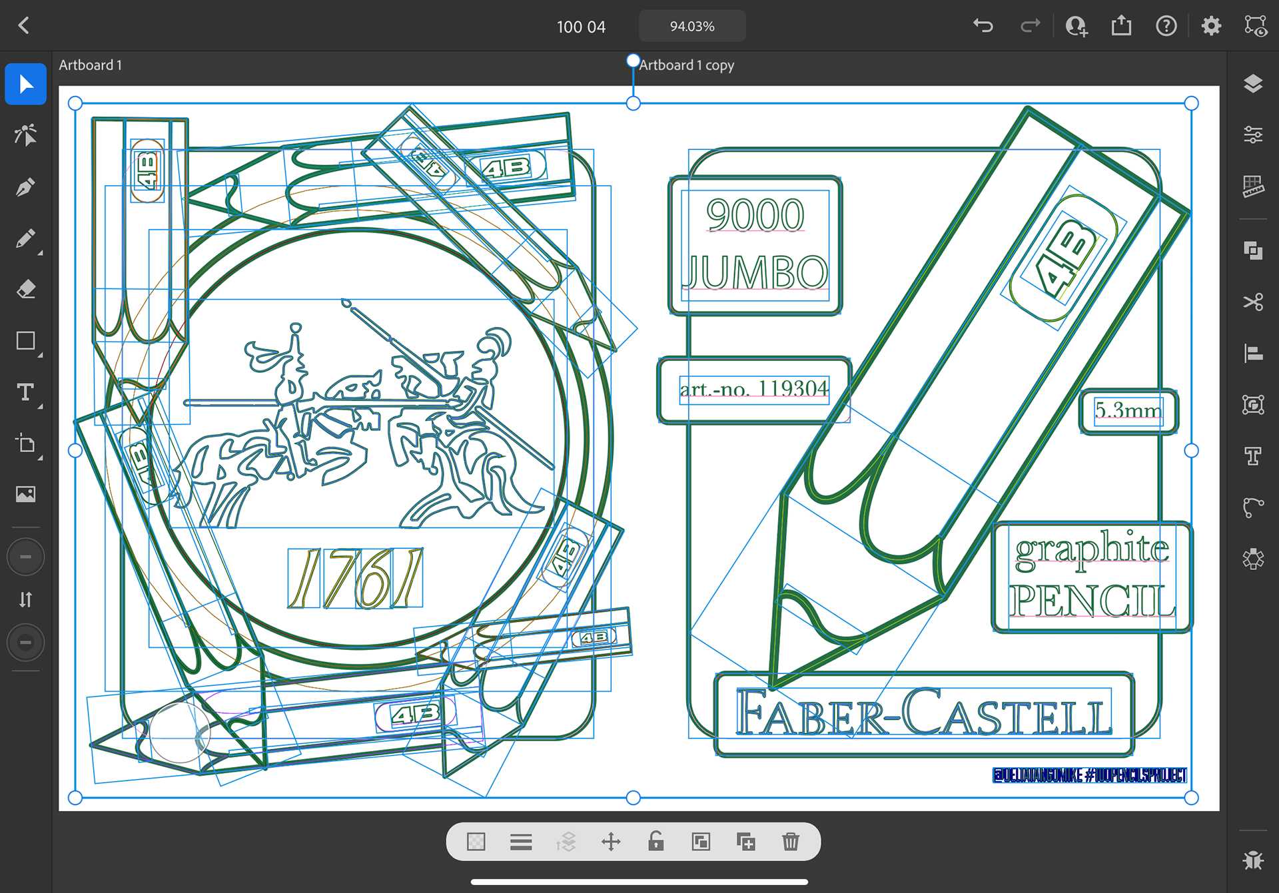Undo the last action
This screenshot has width=1279, height=893.
point(983,26)
